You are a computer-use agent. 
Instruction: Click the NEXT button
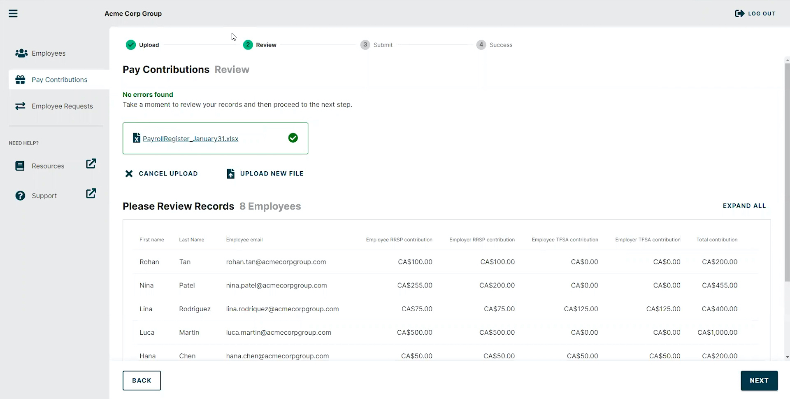click(759, 380)
